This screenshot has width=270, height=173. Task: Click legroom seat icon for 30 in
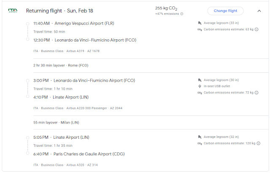(x=200, y=80)
